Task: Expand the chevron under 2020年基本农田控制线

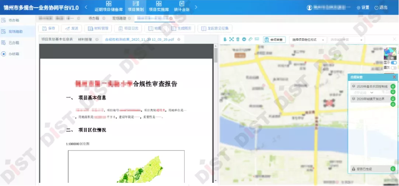Action: point(372,92)
